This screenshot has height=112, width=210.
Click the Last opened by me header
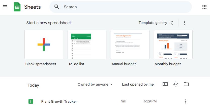(138, 85)
